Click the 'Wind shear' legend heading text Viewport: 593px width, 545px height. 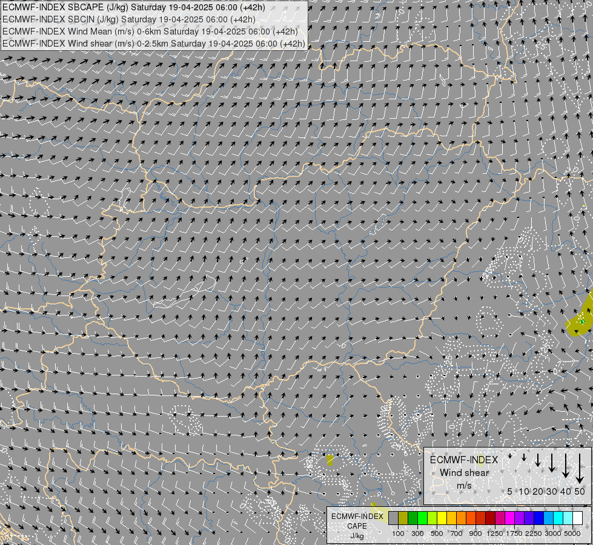[x=464, y=472]
